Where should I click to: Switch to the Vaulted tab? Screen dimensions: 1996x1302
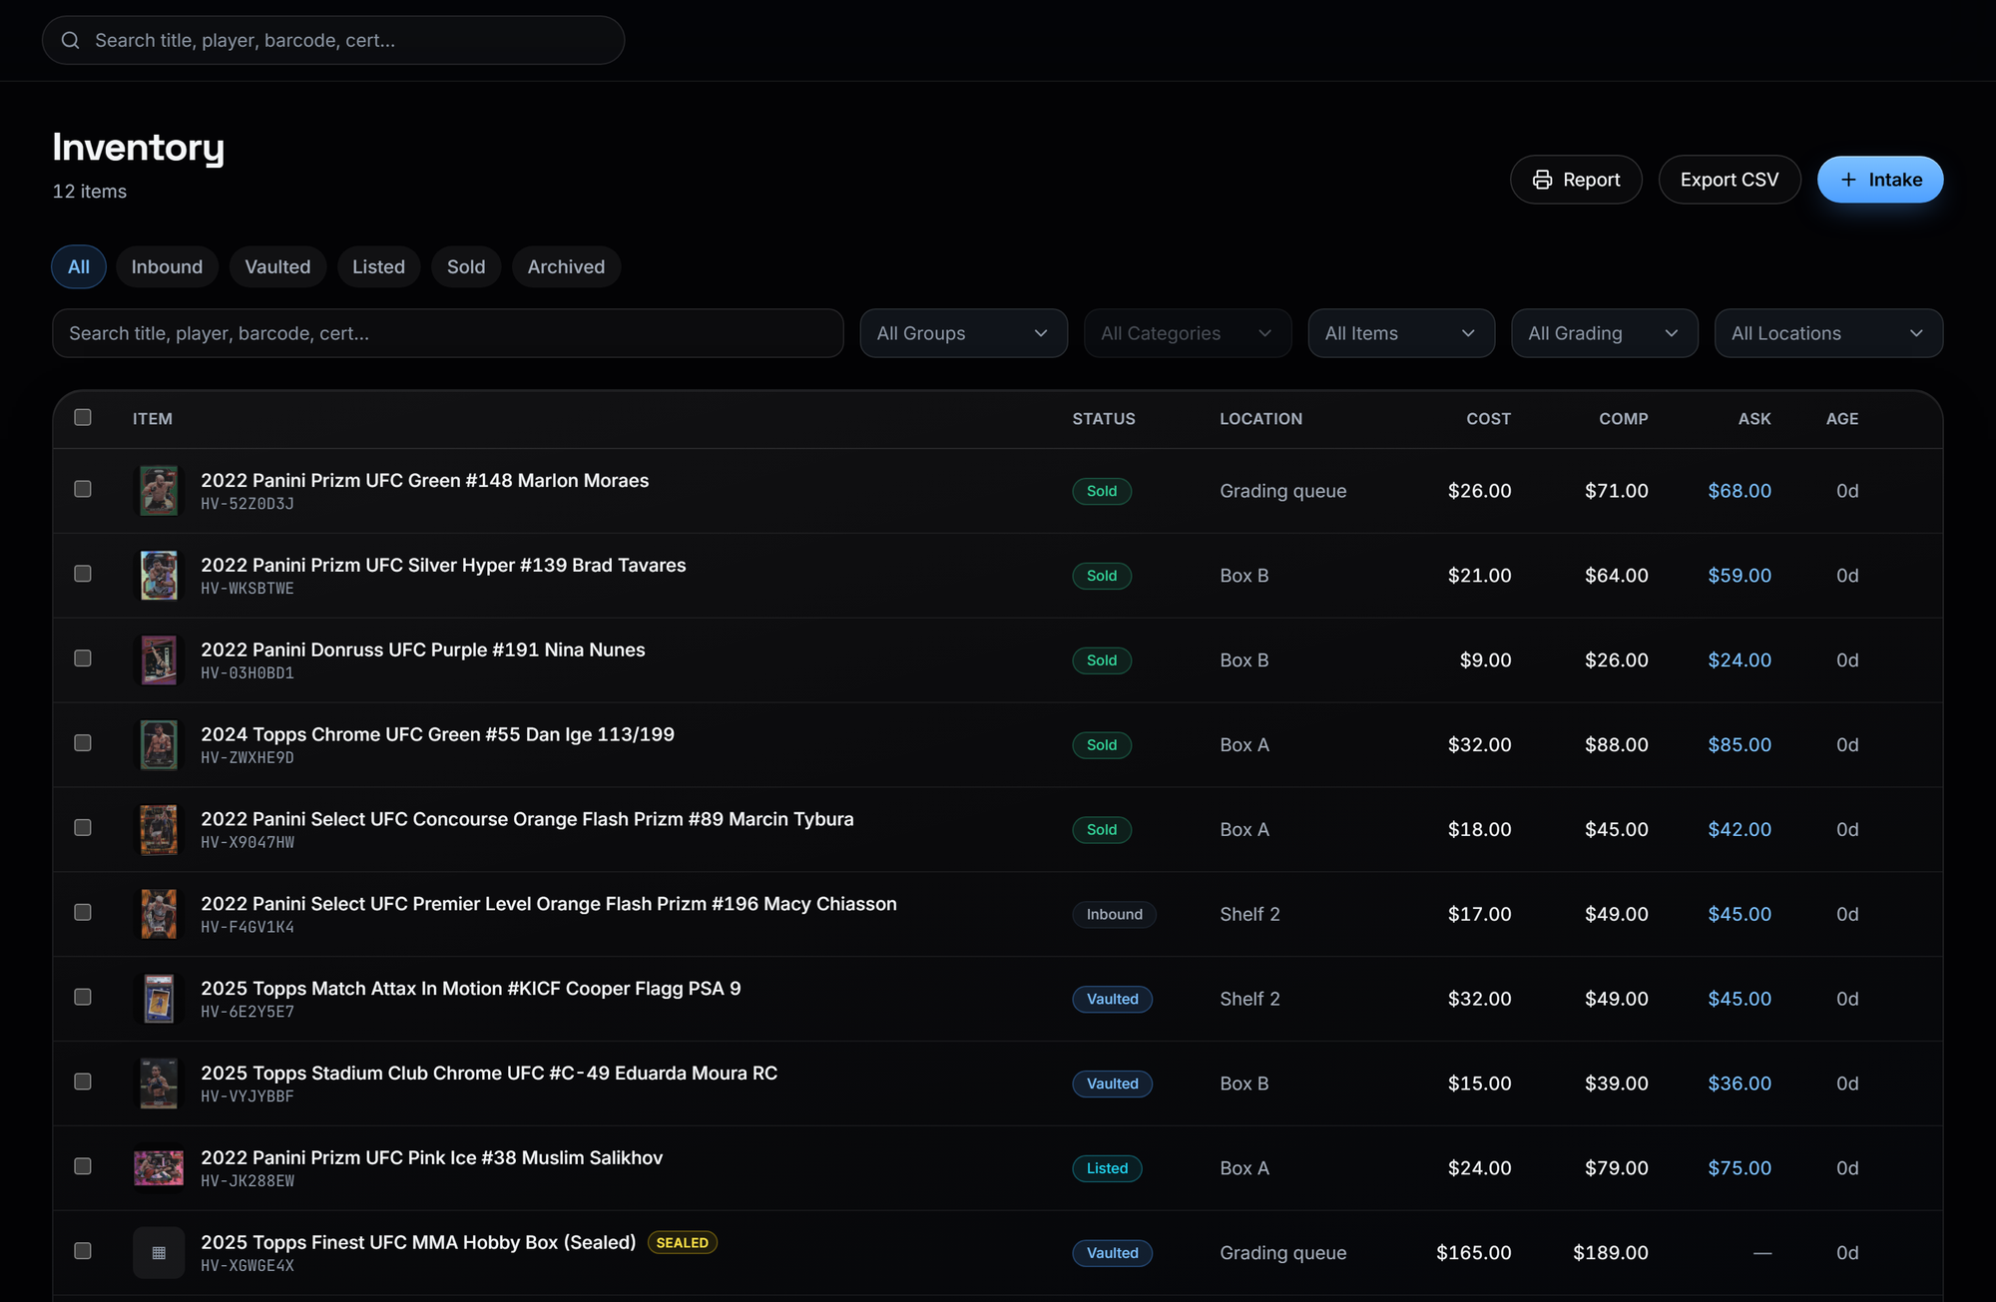(x=277, y=267)
